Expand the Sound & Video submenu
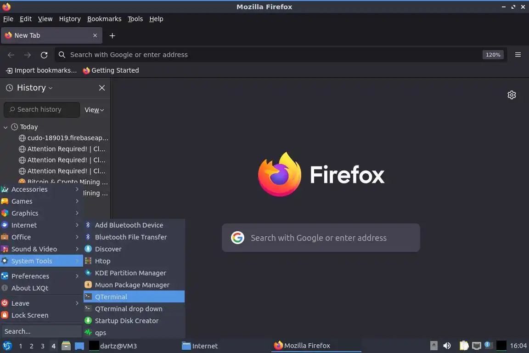The height and width of the screenshot is (353, 529). point(41,249)
